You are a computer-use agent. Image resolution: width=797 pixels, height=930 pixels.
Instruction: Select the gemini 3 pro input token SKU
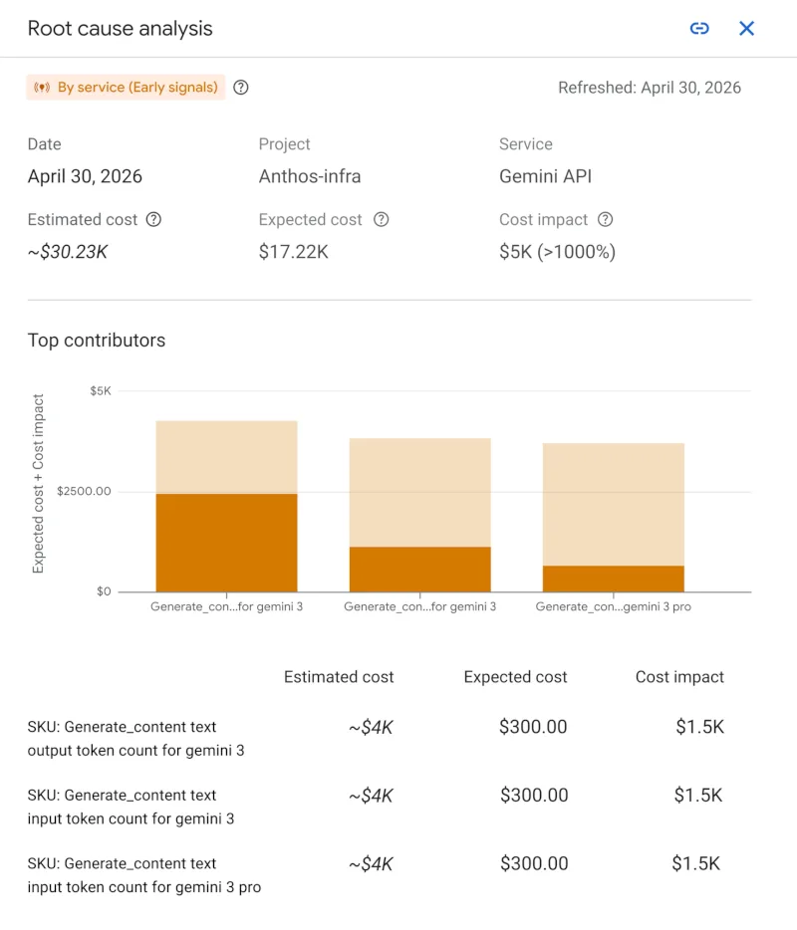144,875
